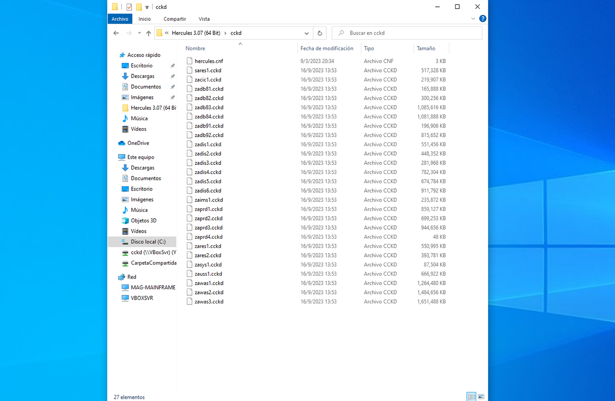615x401 pixels.
Task: Click the Up one level arrow
Action: click(x=149, y=33)
